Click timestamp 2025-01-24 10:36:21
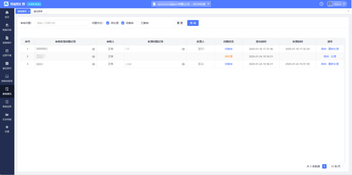This screenshot has width=352, height=175. [261, 64]
